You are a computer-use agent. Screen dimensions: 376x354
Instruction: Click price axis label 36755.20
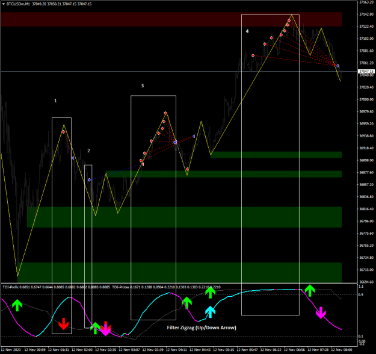366,246
